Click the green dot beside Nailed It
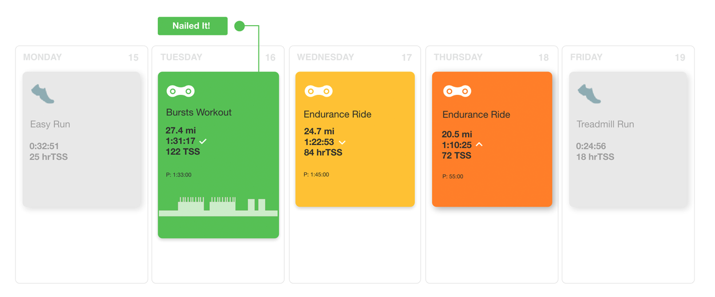 239,26
